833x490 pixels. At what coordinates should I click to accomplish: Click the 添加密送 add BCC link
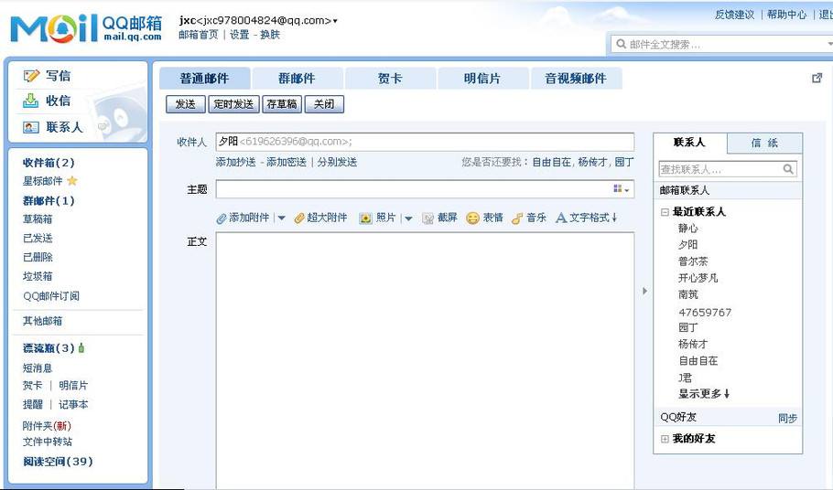pos(287,163)
